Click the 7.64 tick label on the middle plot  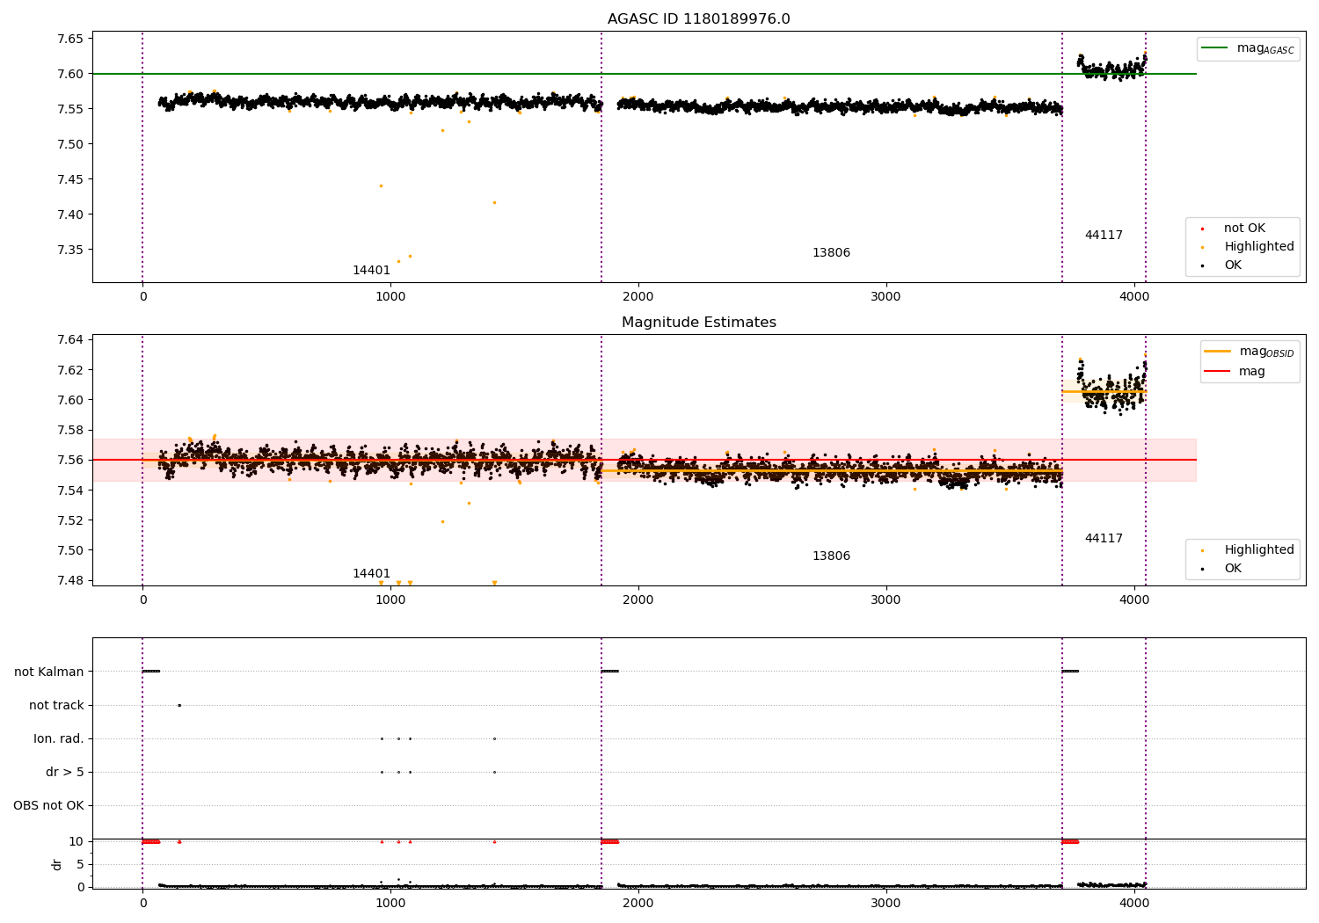point(70,340)
